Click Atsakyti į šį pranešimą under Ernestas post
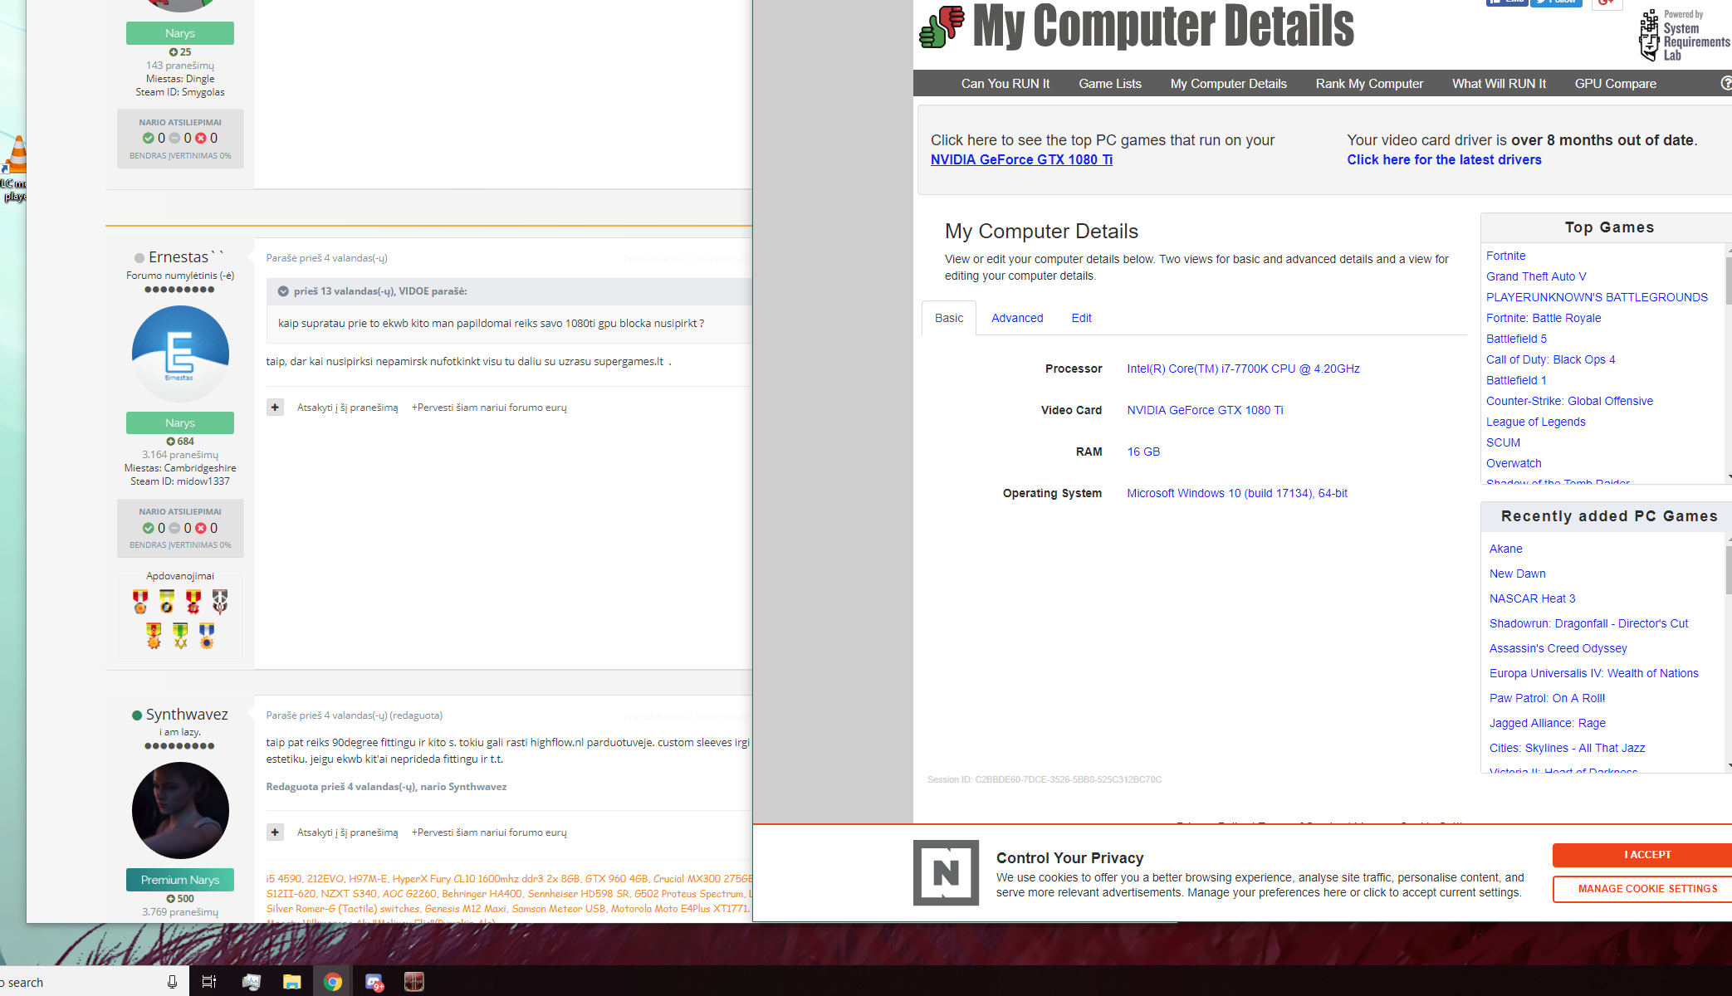 coord(347,408)
